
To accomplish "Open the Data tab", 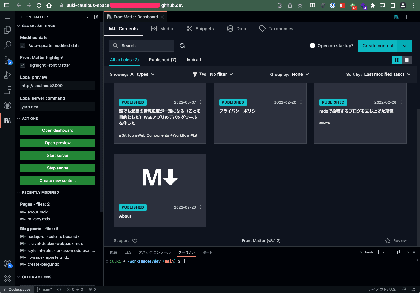I will point(237,29).
